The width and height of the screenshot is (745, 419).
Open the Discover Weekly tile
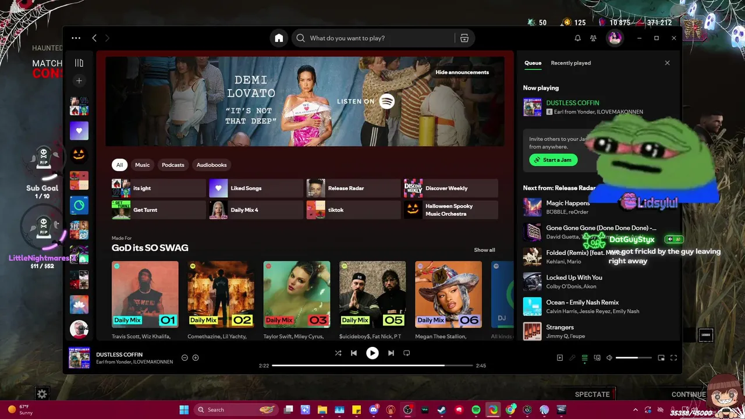[x=451, y=188]
